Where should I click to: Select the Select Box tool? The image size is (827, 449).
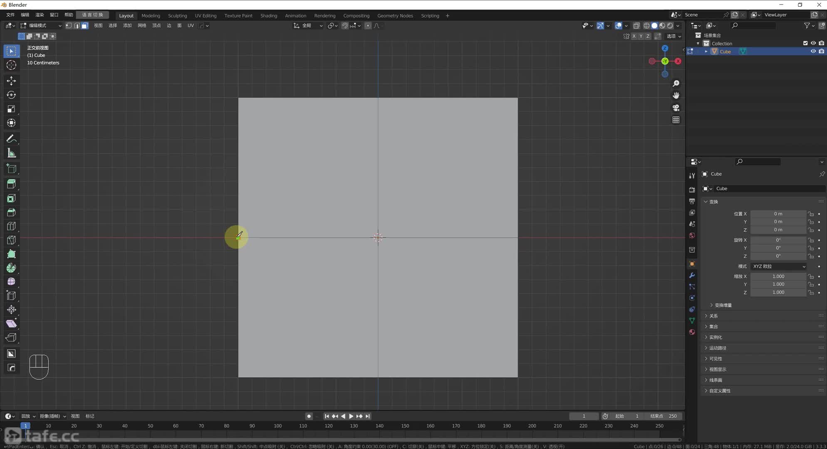click(11, 51)
